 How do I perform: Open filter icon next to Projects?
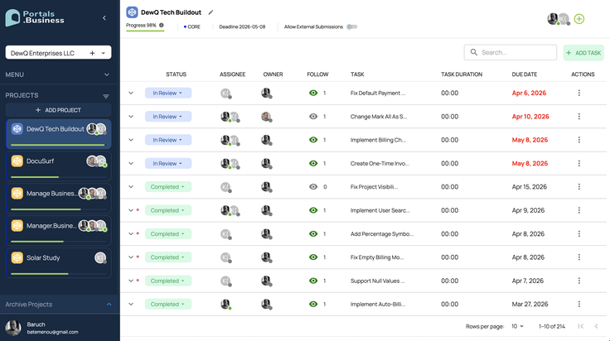[106, 96]
